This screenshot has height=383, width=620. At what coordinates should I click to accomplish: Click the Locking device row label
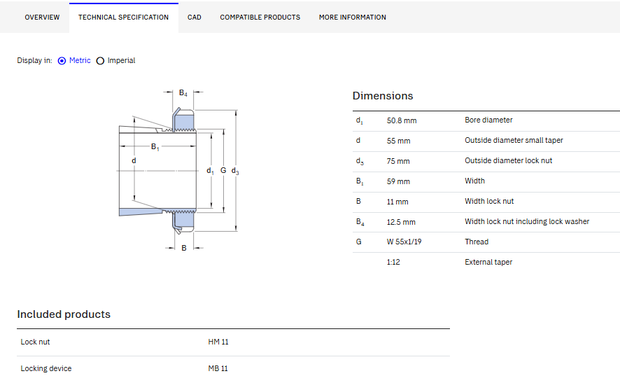46,368
